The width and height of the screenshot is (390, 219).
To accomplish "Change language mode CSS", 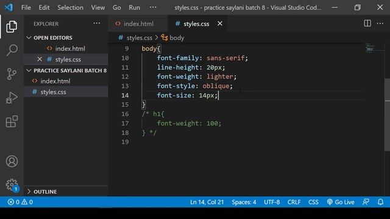I will [x=313, y=202].
